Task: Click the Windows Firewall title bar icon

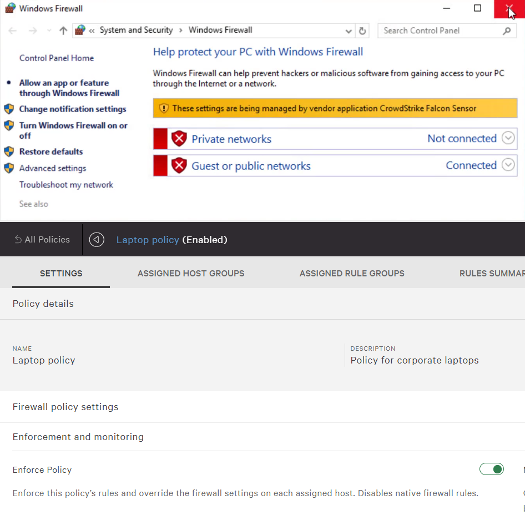Action: pos(10,8)
